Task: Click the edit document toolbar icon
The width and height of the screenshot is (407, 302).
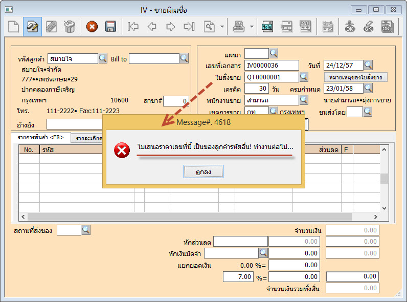Action: point(32,27)
